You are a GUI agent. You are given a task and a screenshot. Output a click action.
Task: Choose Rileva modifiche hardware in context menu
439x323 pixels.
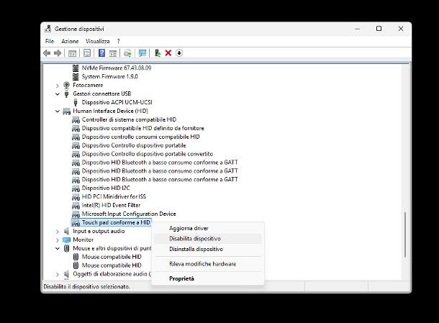[x=207, y=264]
